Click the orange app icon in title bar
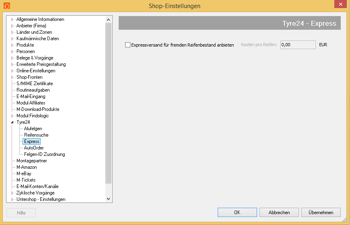 point(7,6)
